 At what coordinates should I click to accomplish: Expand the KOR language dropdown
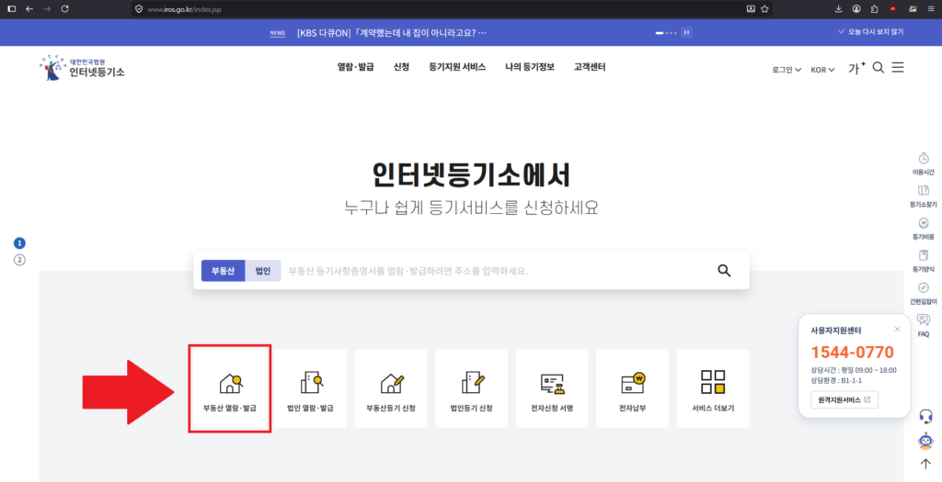(x=823, y=70)
